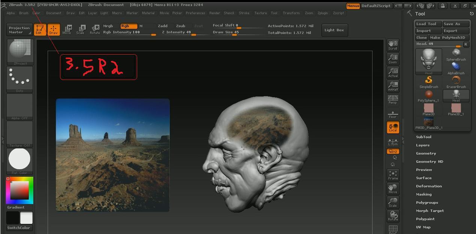Screen dimensions: 476x234
Task: Select the PM3D_Plane3D_1 tool thumbnail
Action: (x=428, y=123)
